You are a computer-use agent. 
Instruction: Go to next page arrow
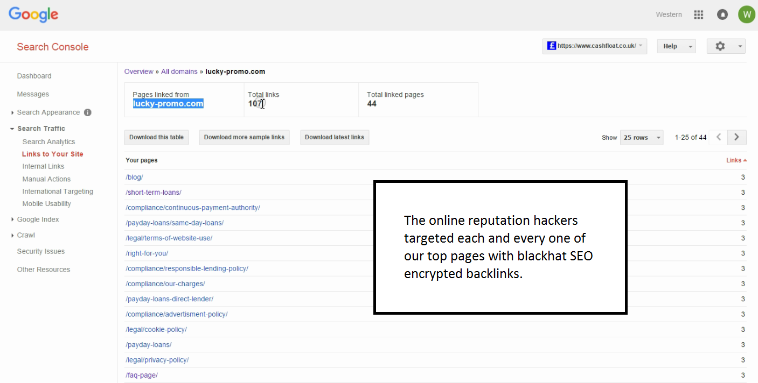(x=736, y=137)
